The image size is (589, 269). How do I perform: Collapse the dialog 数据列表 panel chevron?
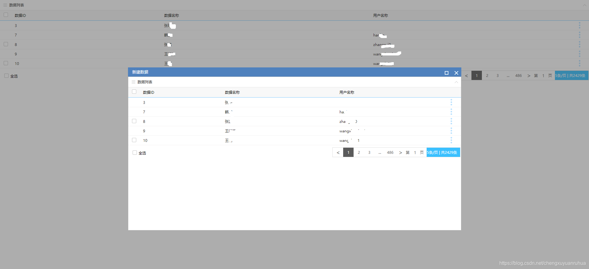click(456, 82)
